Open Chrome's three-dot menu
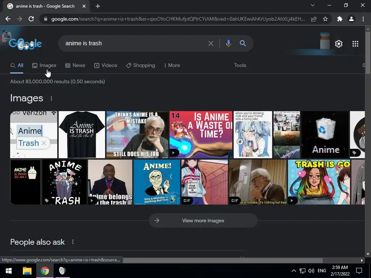Screen dimensions: 371x278 click(x=363, y=19)
